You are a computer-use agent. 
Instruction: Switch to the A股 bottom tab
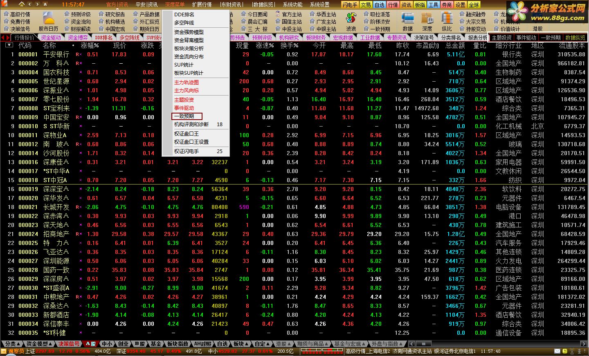click(x=90, y=344)
